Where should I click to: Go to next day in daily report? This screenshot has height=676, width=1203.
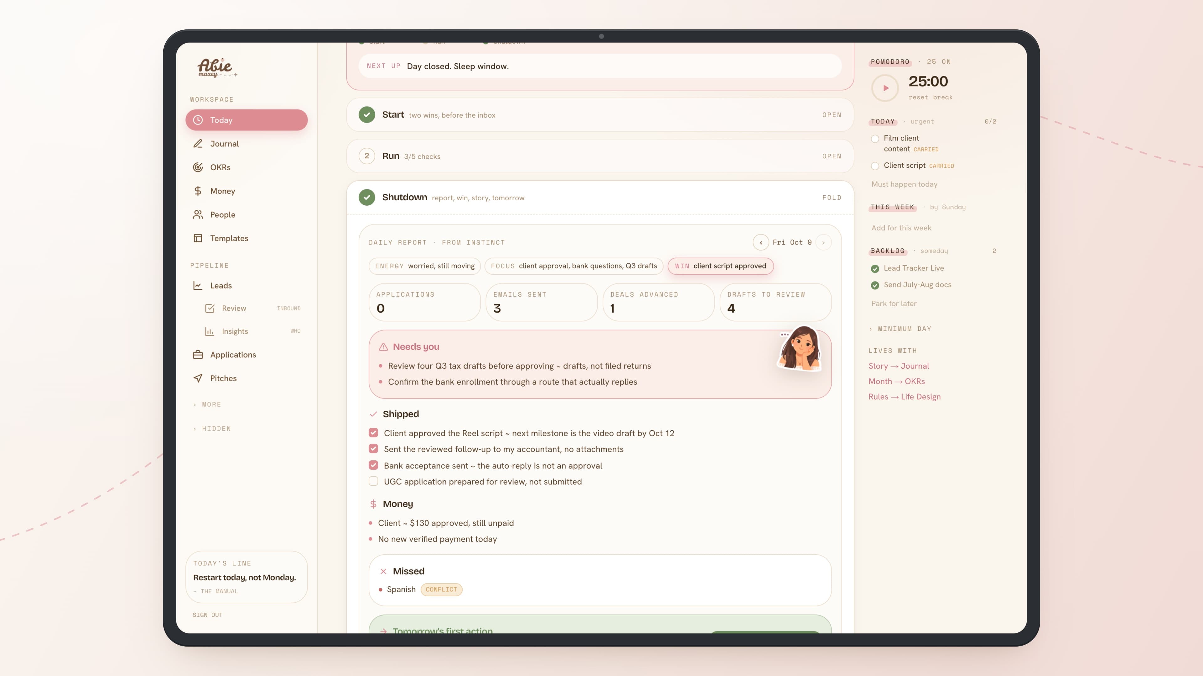[823, 243]
